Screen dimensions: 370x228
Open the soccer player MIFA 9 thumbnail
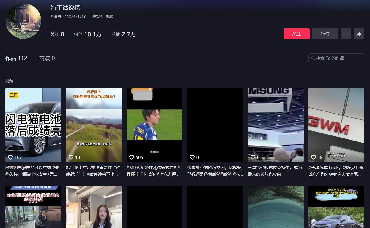[155, 125]
